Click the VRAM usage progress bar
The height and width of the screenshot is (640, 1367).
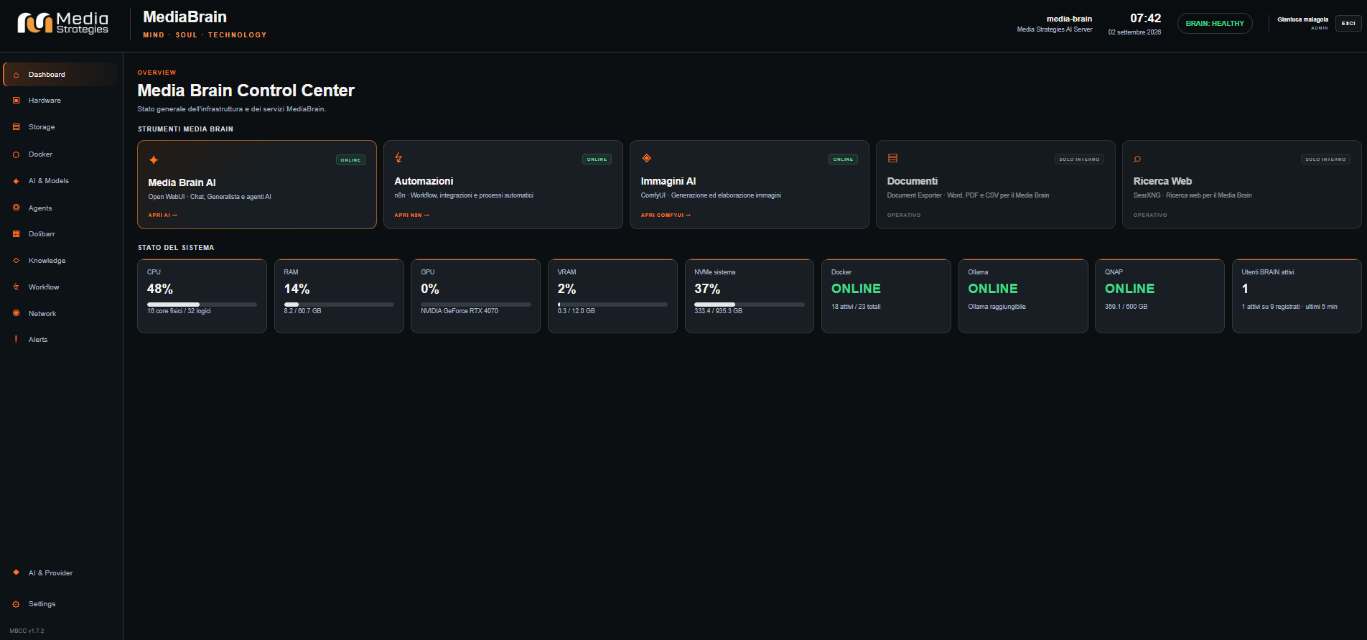pyautogui.click(x=612, y=305)
